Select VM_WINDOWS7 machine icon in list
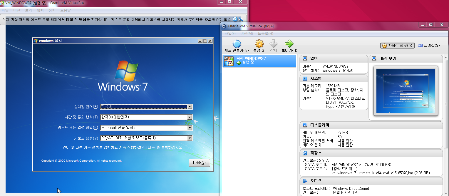The height and width of the screenshot is (196, 449). pos(229,61)
